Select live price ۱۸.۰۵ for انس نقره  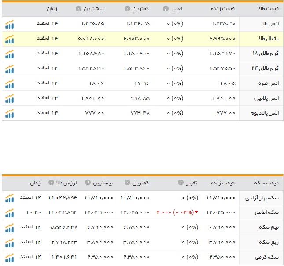coord(228,83)
